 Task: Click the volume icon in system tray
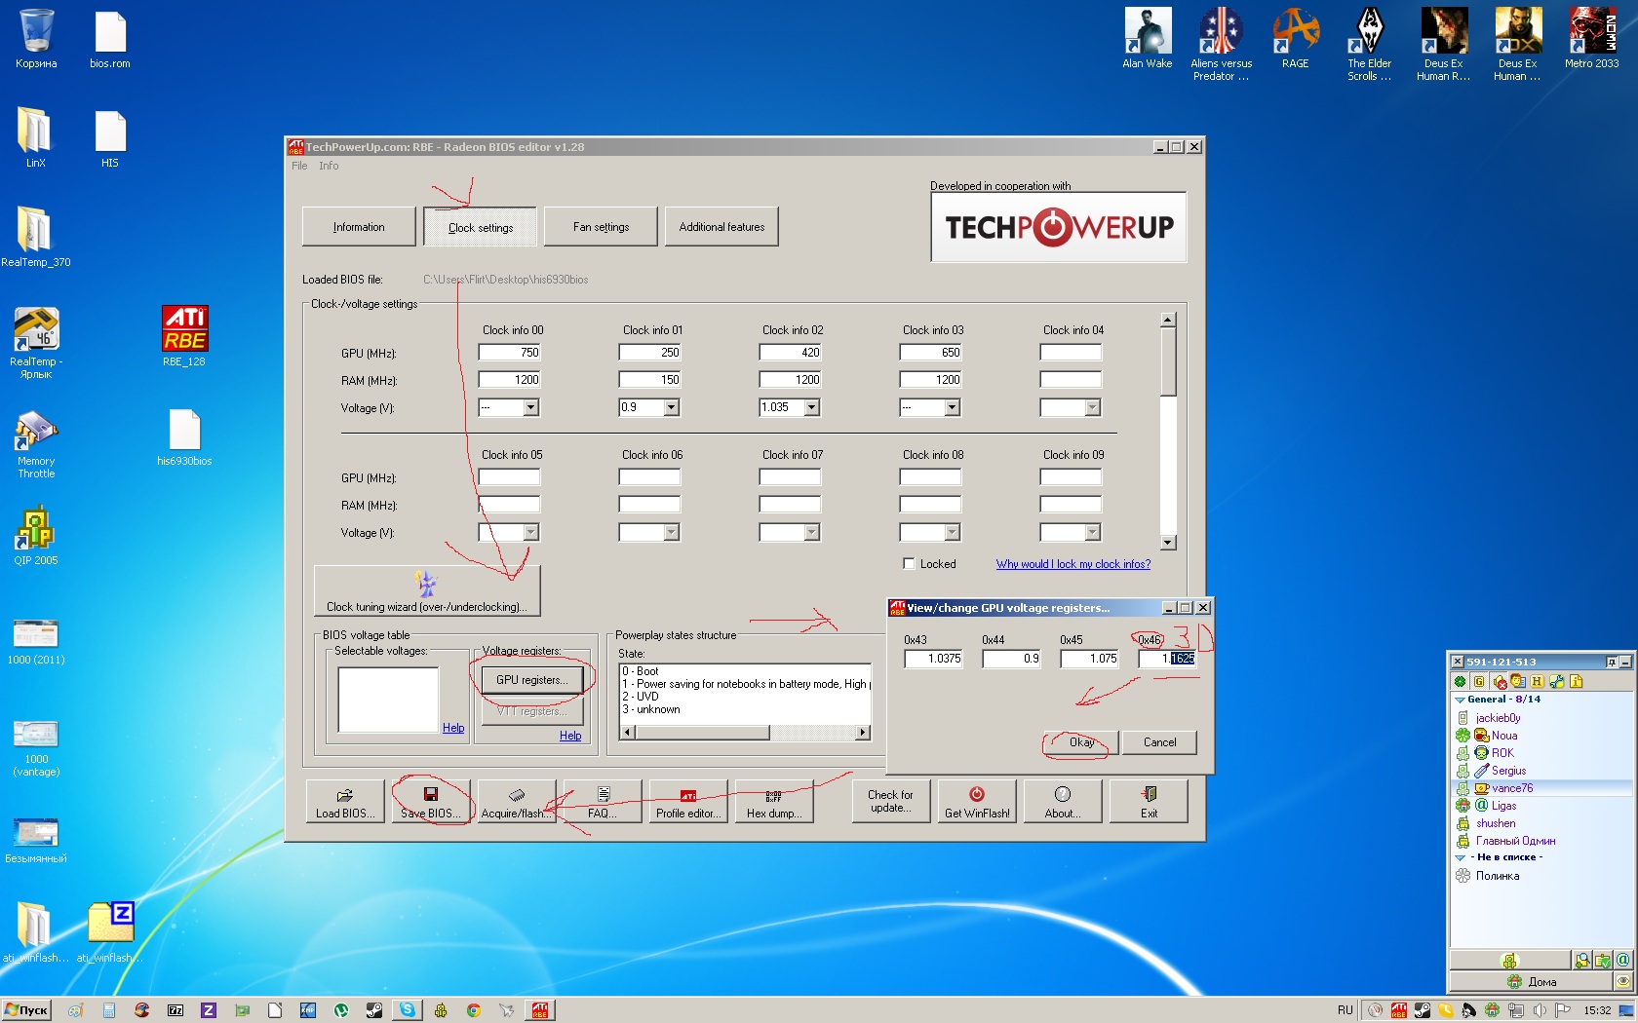click(1540, 1010)
